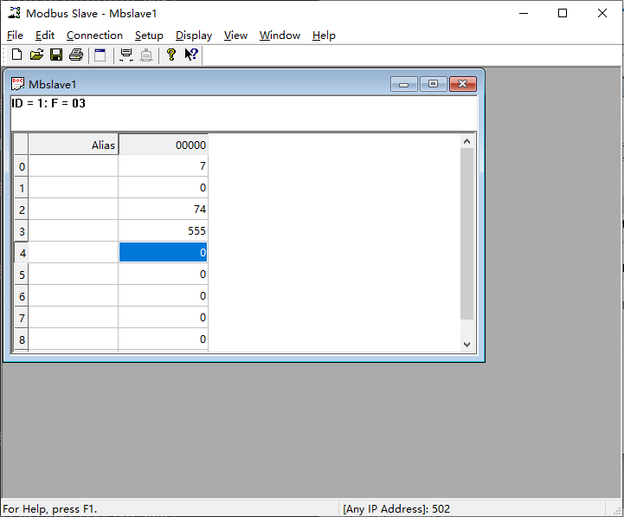
Task: Open the Setup menu
Action: [149, 36]
